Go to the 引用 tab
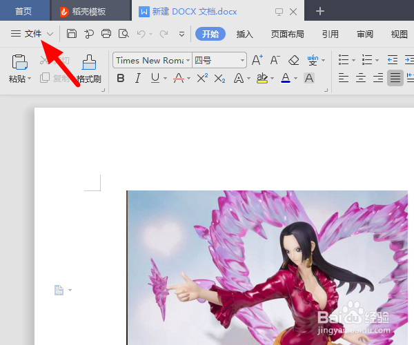 click(330, 34)
